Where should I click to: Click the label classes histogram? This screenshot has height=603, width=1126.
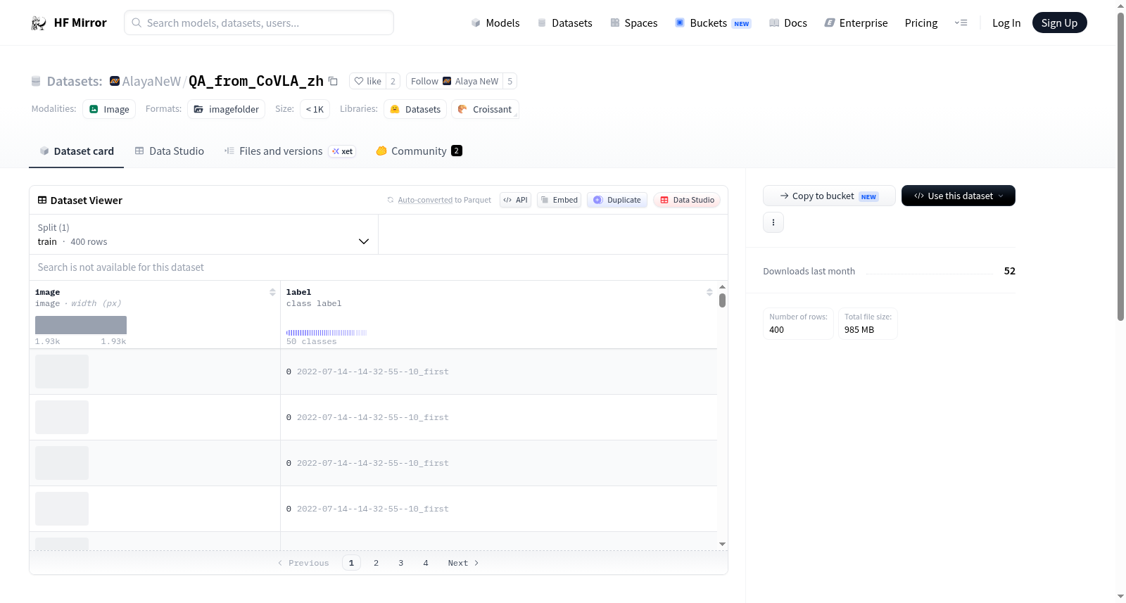(x=327, y=332)
